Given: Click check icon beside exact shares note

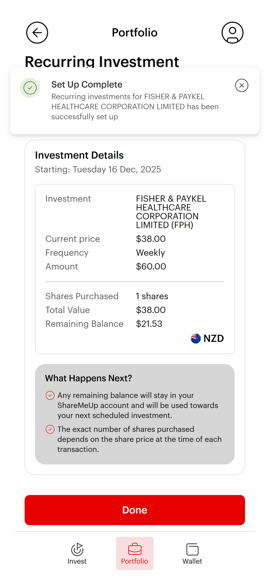Looking at the screenshot, I should coord(50,429).
